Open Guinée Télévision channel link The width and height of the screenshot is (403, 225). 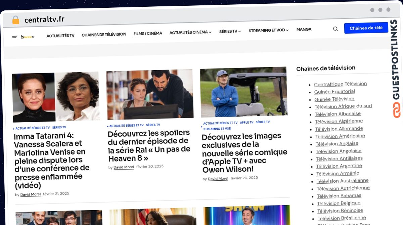pos(334,99)
